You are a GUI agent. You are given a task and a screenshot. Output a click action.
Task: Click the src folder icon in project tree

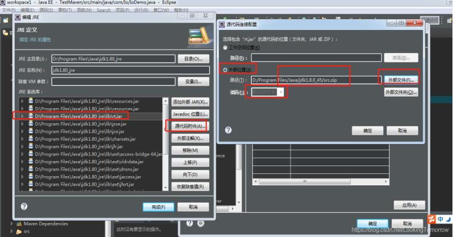18,231
